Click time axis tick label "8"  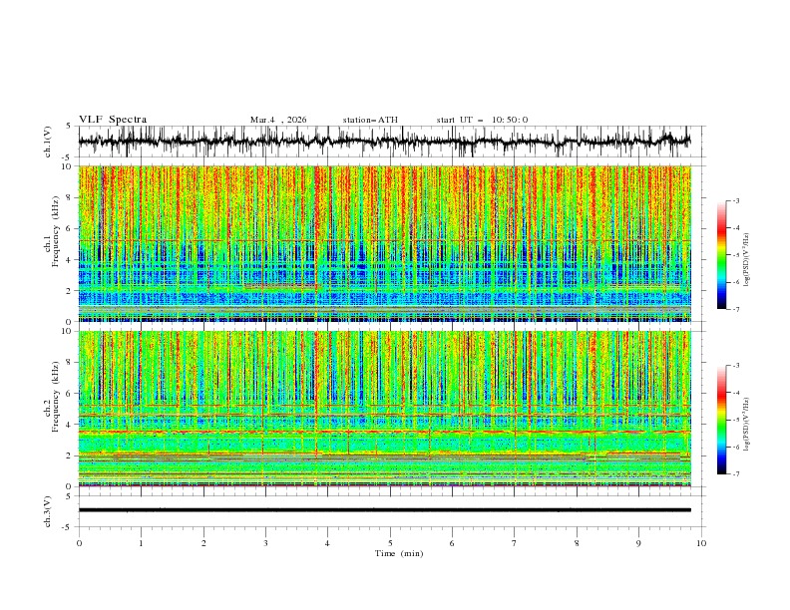click(x=577, y=543)
